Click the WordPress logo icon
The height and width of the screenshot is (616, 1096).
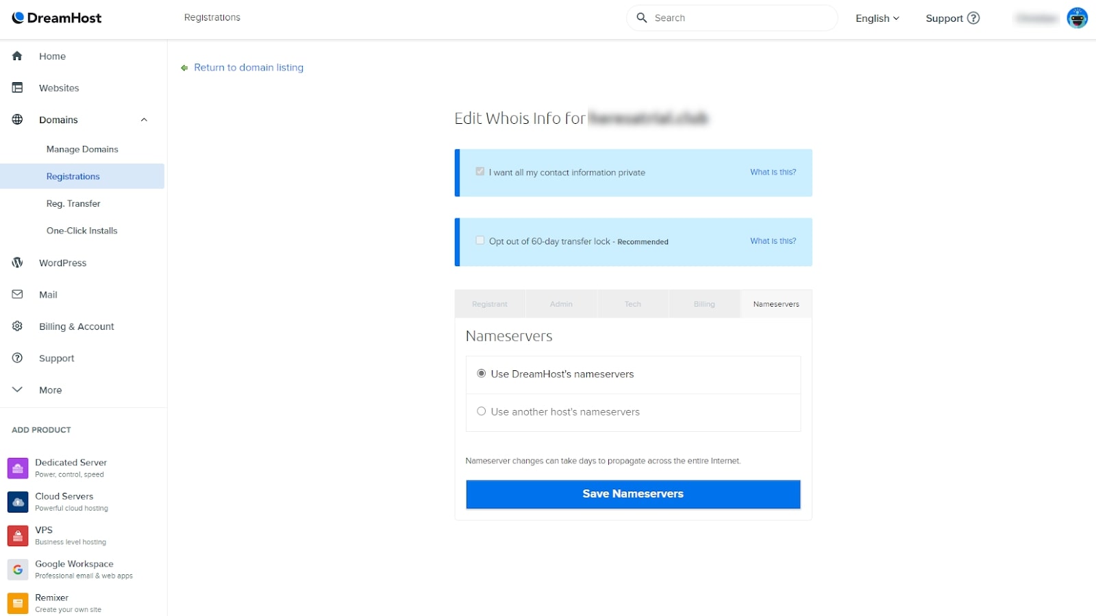(x=17, y=262)
